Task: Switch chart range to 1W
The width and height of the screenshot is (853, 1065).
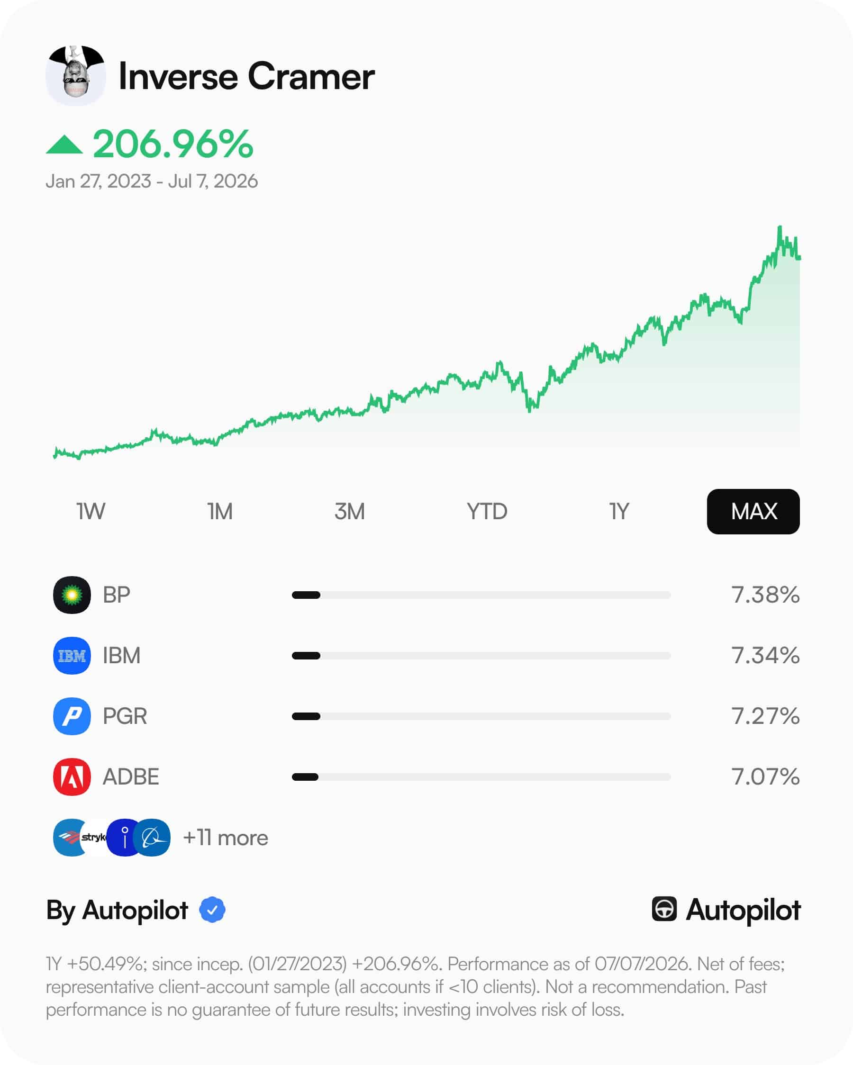Action: click(x=91, y=512)
